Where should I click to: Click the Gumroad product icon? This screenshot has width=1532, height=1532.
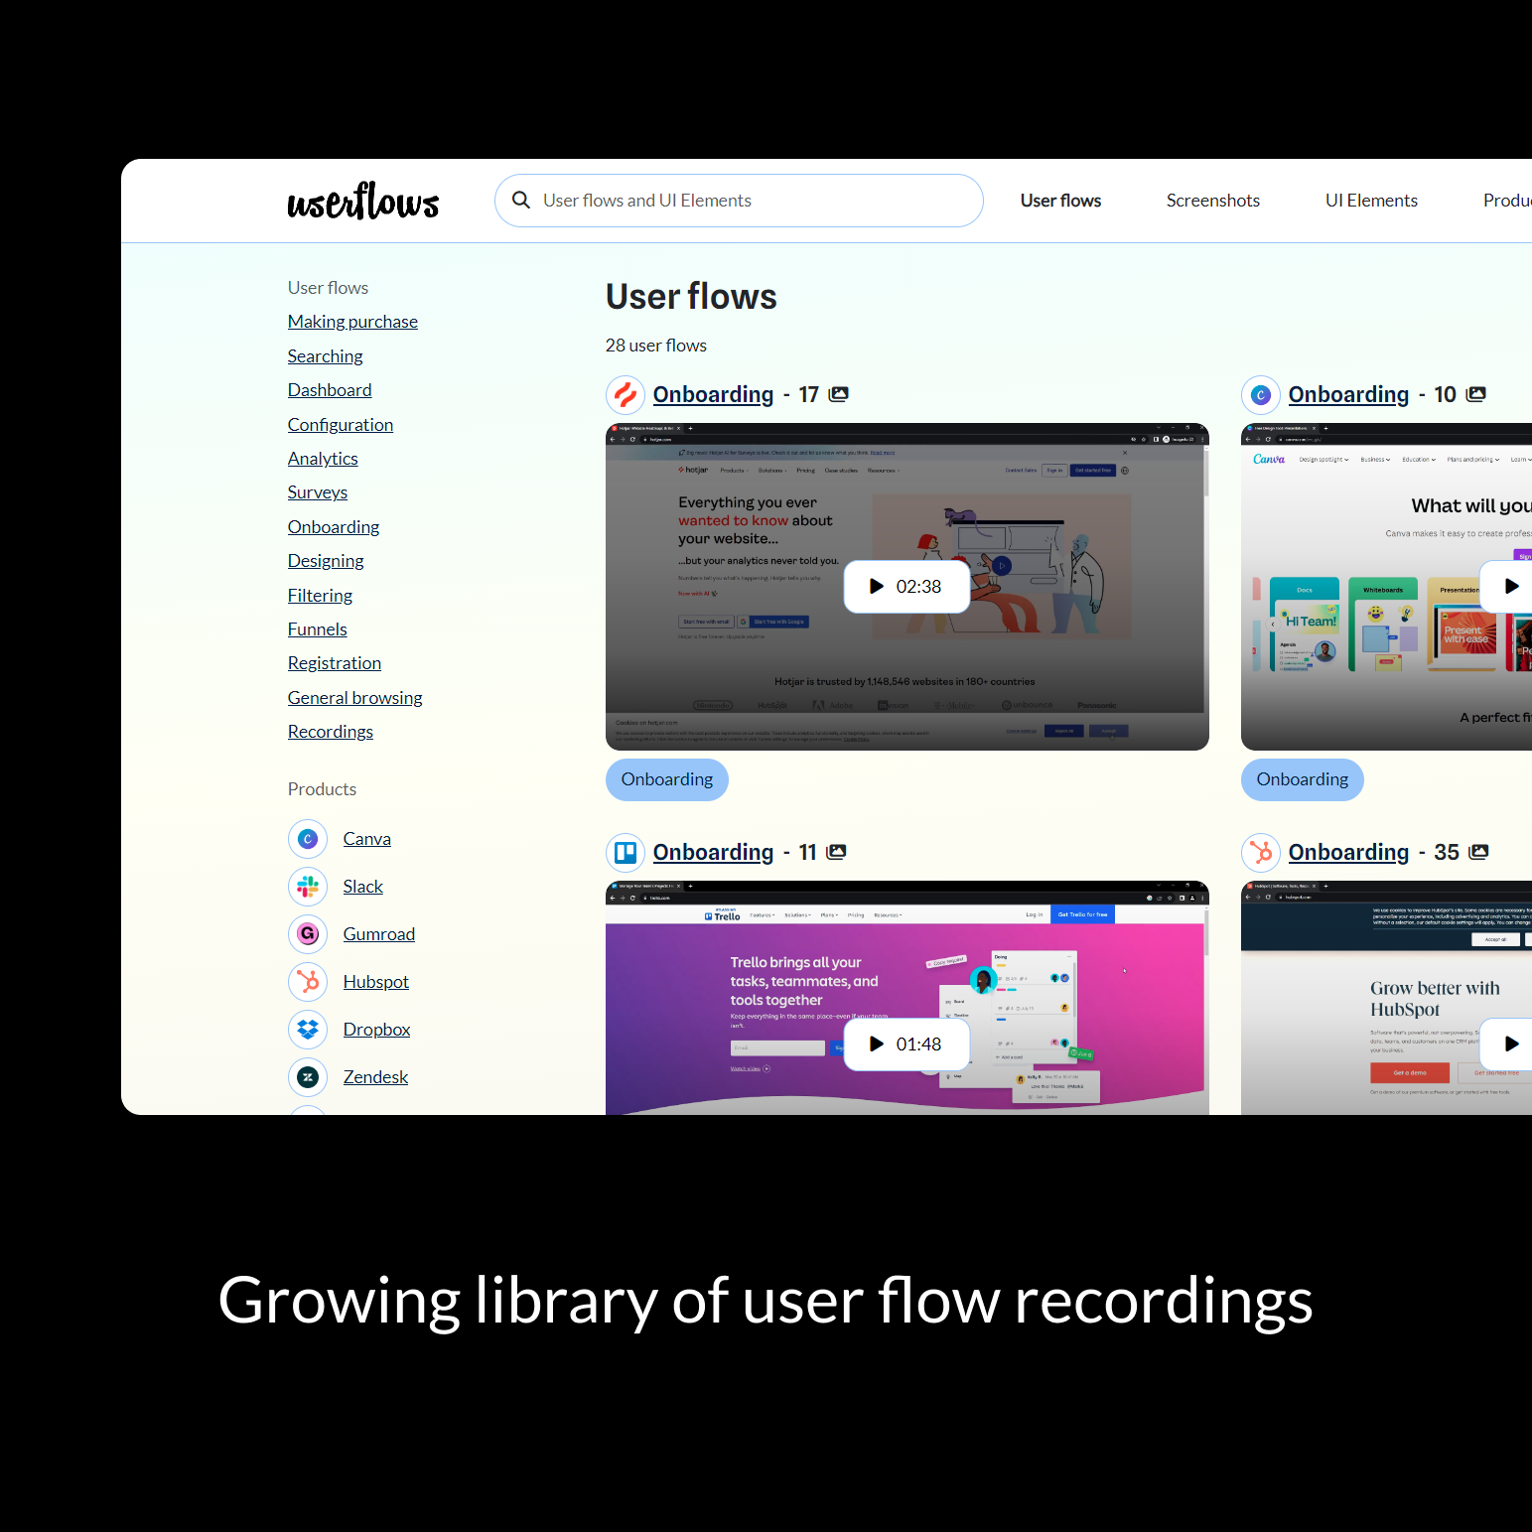[x=308, y=934]
